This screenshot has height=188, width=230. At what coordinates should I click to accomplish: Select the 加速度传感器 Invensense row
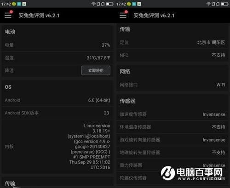pos(172,114)
